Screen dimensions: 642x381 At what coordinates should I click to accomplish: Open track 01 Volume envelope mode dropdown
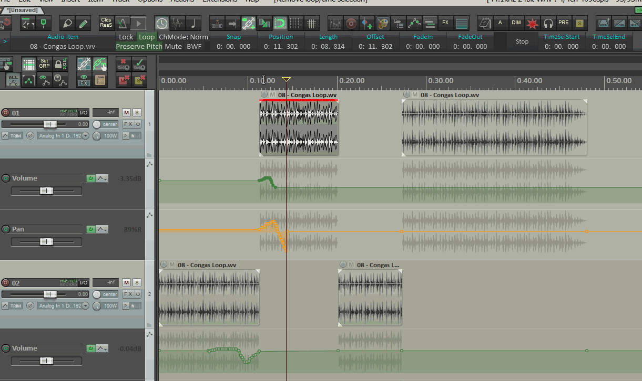click(103, 178)
